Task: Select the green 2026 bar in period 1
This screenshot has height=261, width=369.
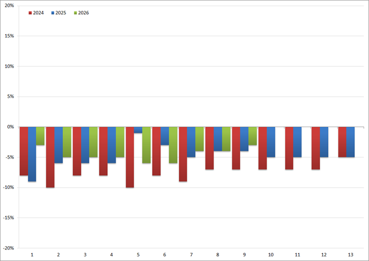Action: tap(40, 136)
